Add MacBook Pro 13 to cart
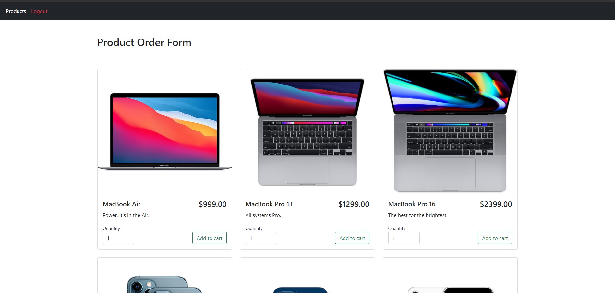 coord(352,238)
